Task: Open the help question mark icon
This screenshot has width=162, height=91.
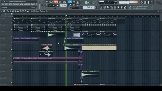Action: (x=152, y=2)
